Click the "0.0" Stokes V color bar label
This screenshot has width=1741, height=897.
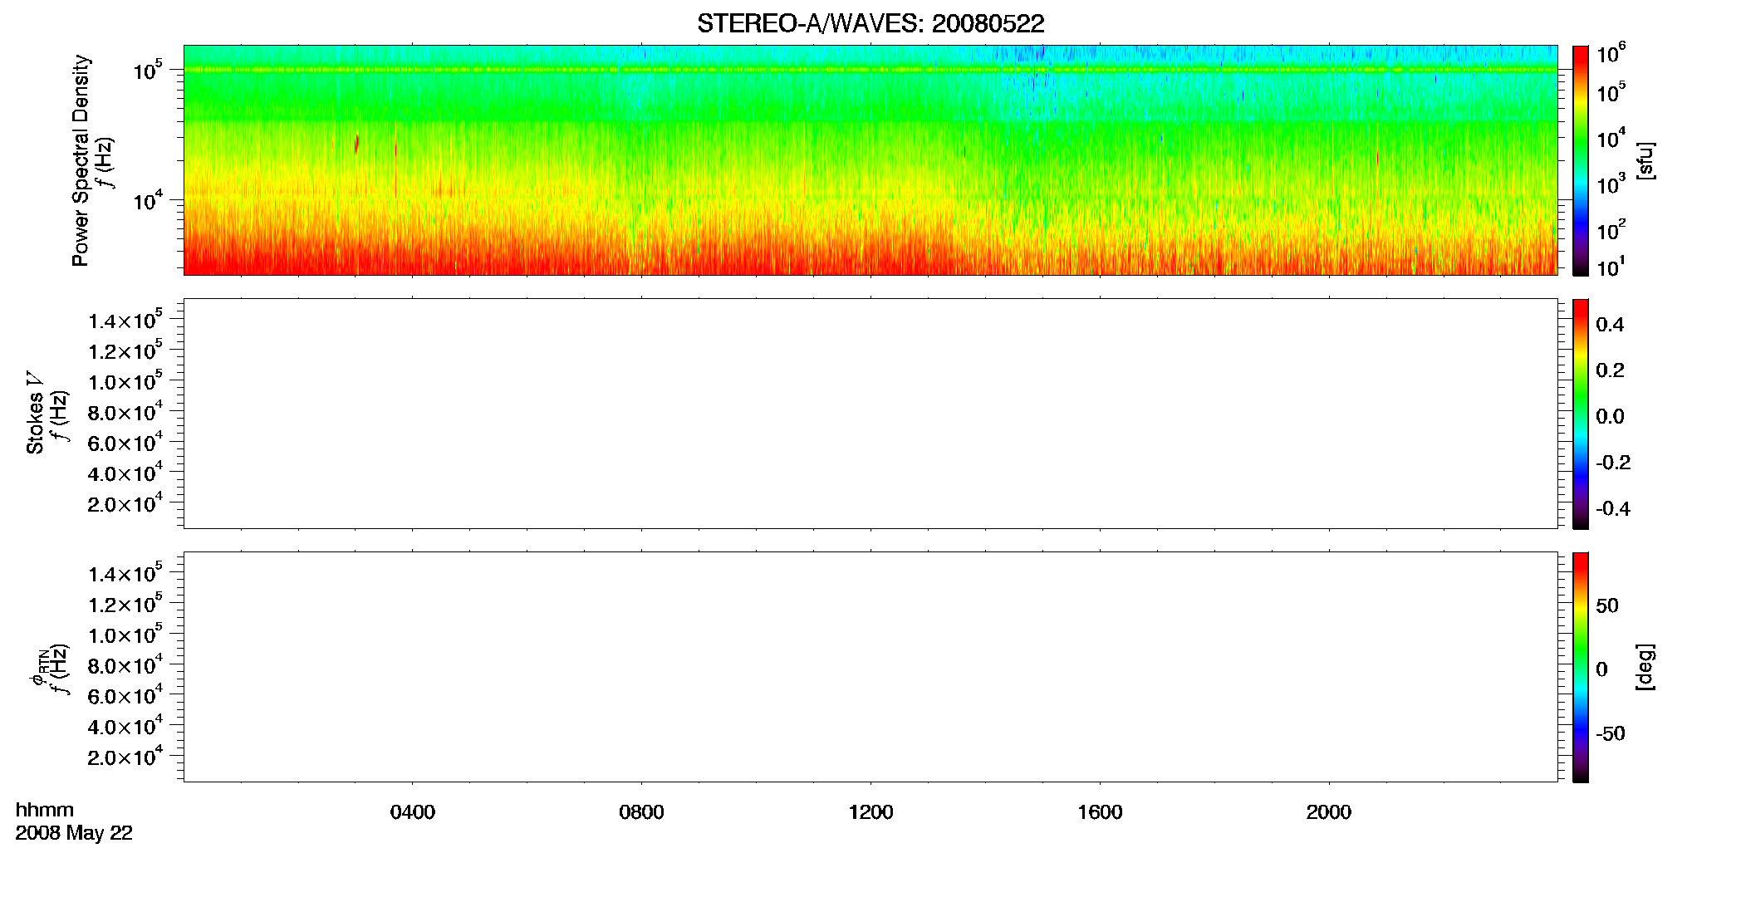coord(1610,417)
